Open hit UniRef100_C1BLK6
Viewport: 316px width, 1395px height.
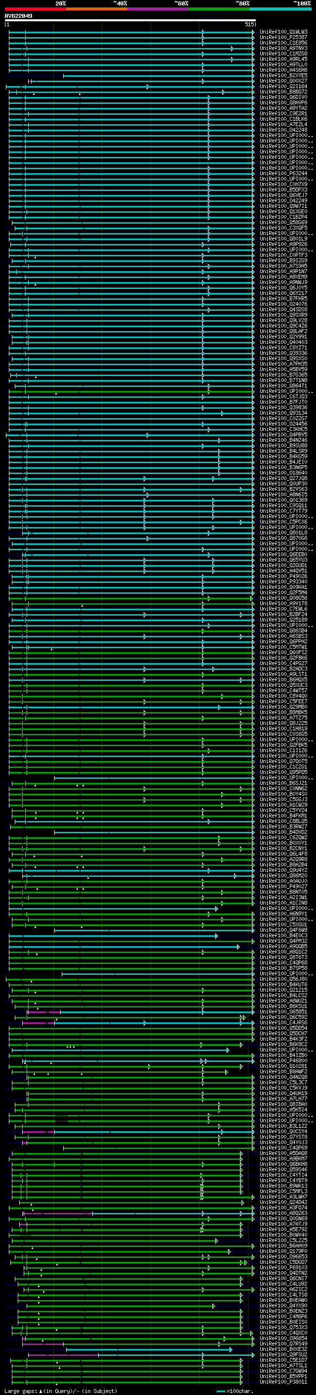pyautogui.click(x=283, y=119)
